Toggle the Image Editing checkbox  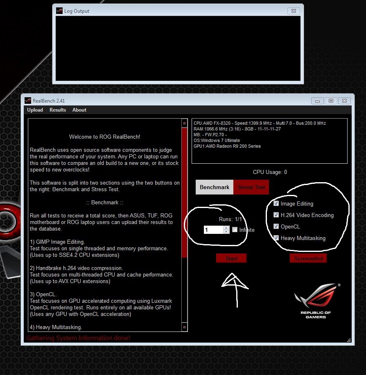276,204
